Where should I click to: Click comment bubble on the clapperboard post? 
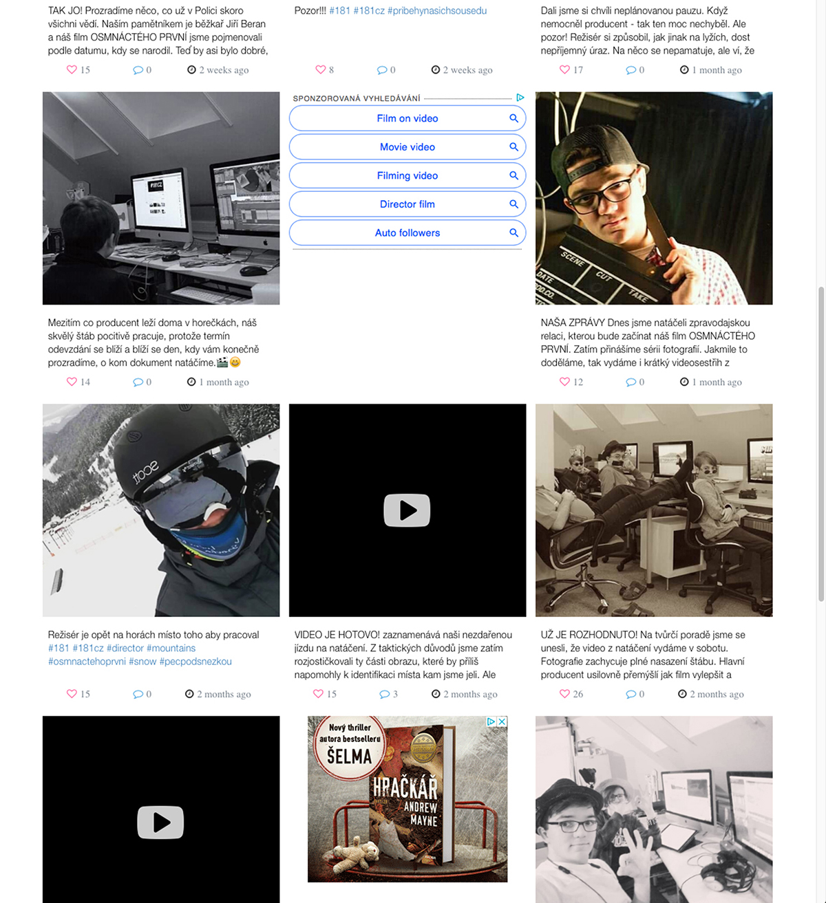tap(631, 382)
